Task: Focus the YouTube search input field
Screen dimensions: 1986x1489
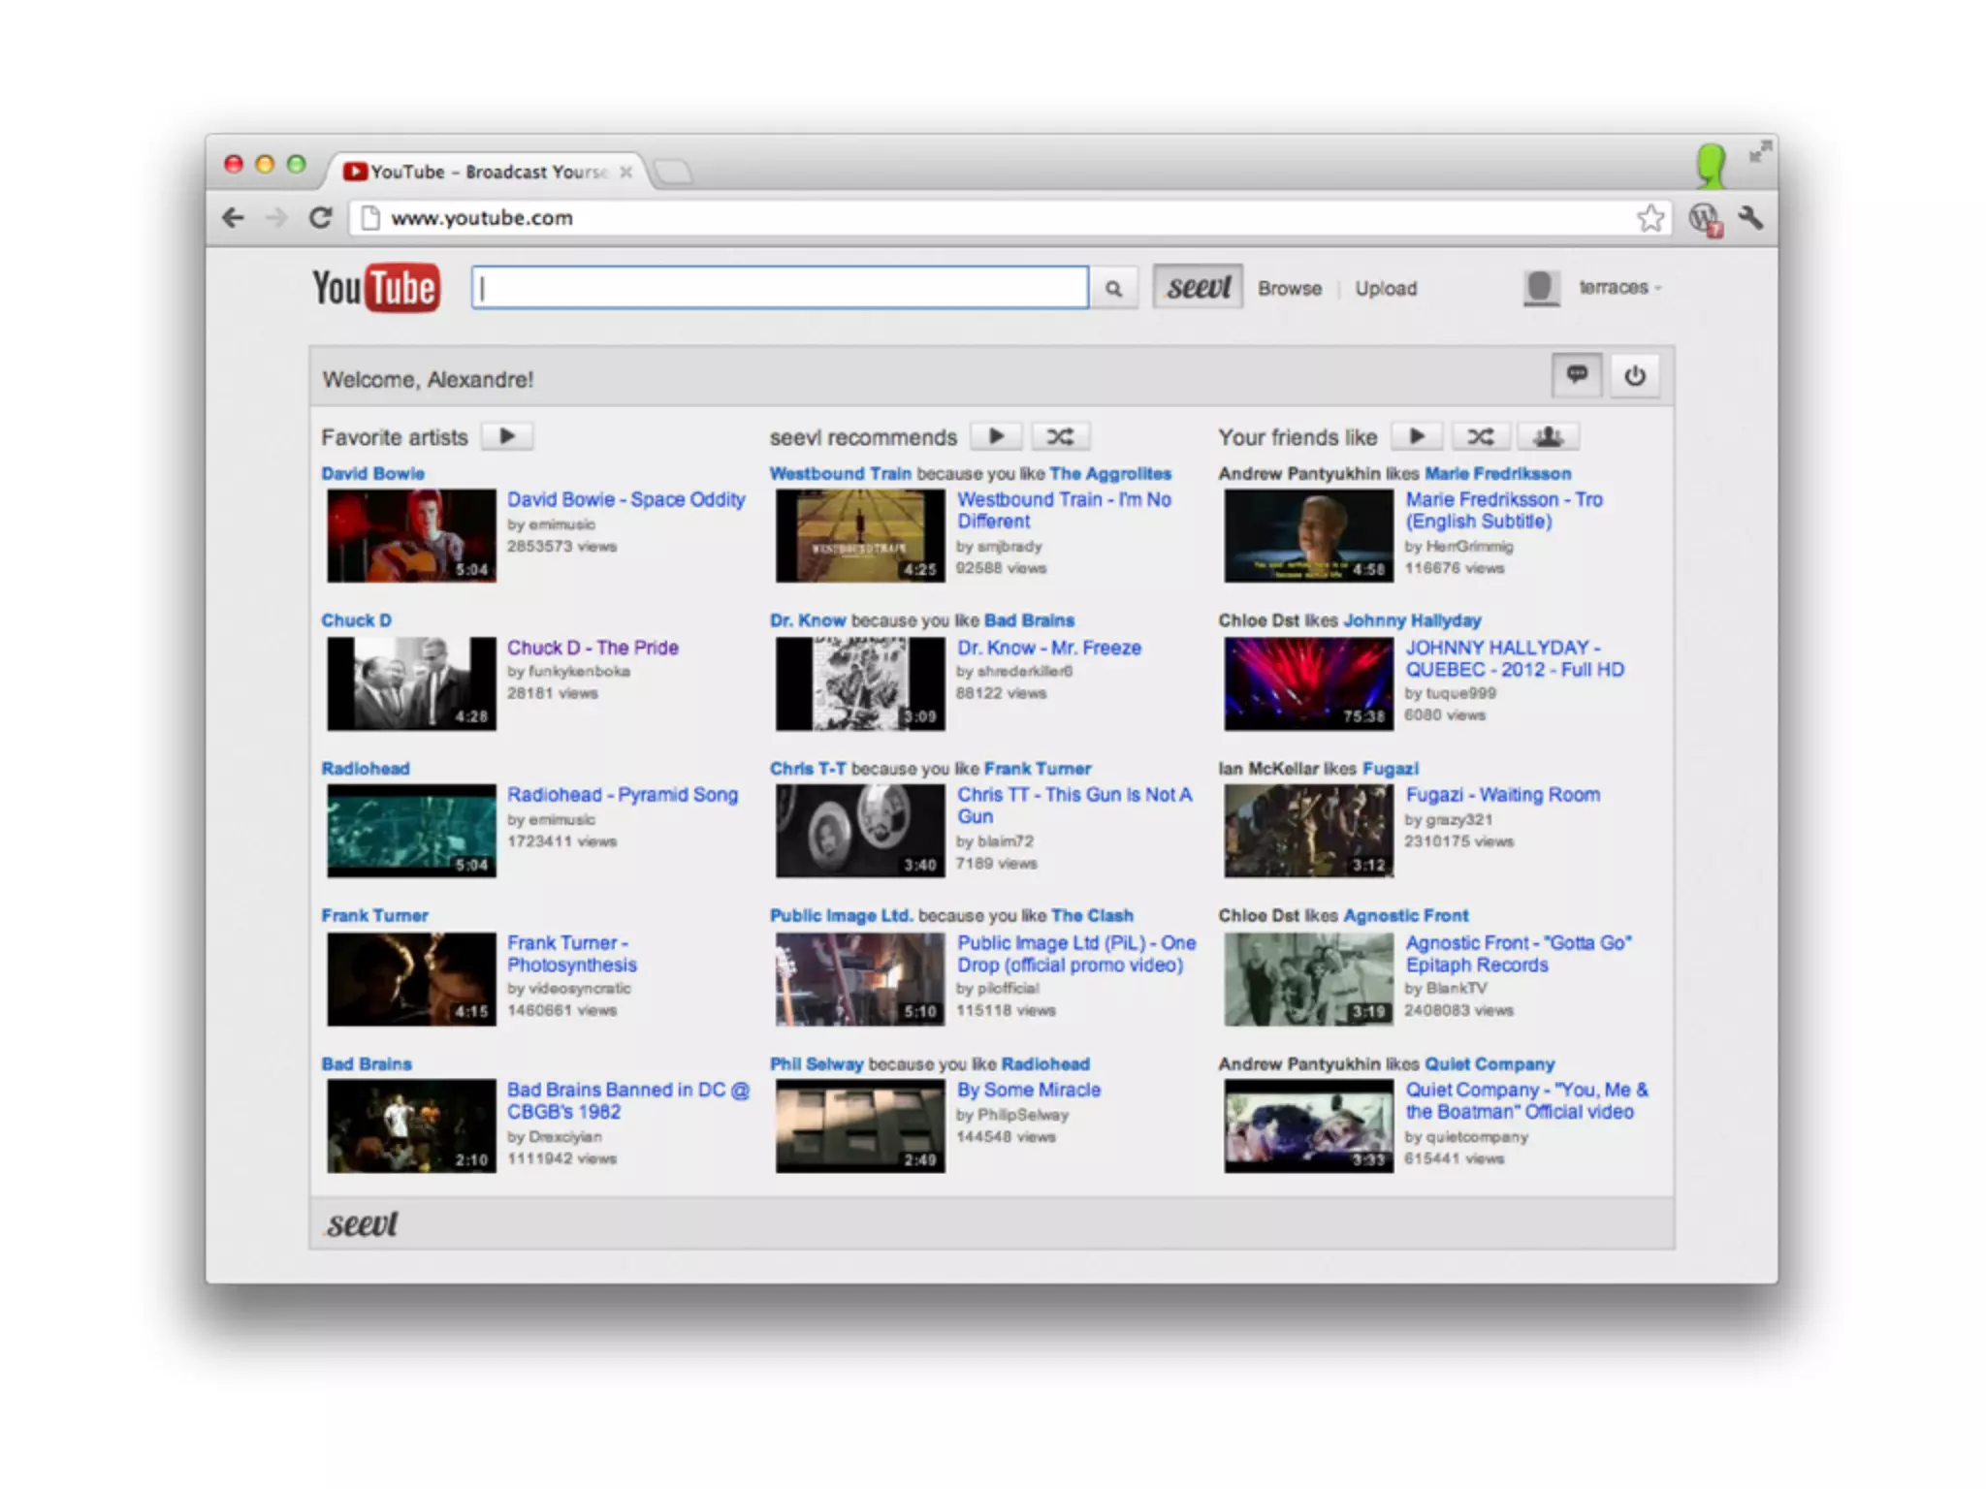Action: [780, 288]
